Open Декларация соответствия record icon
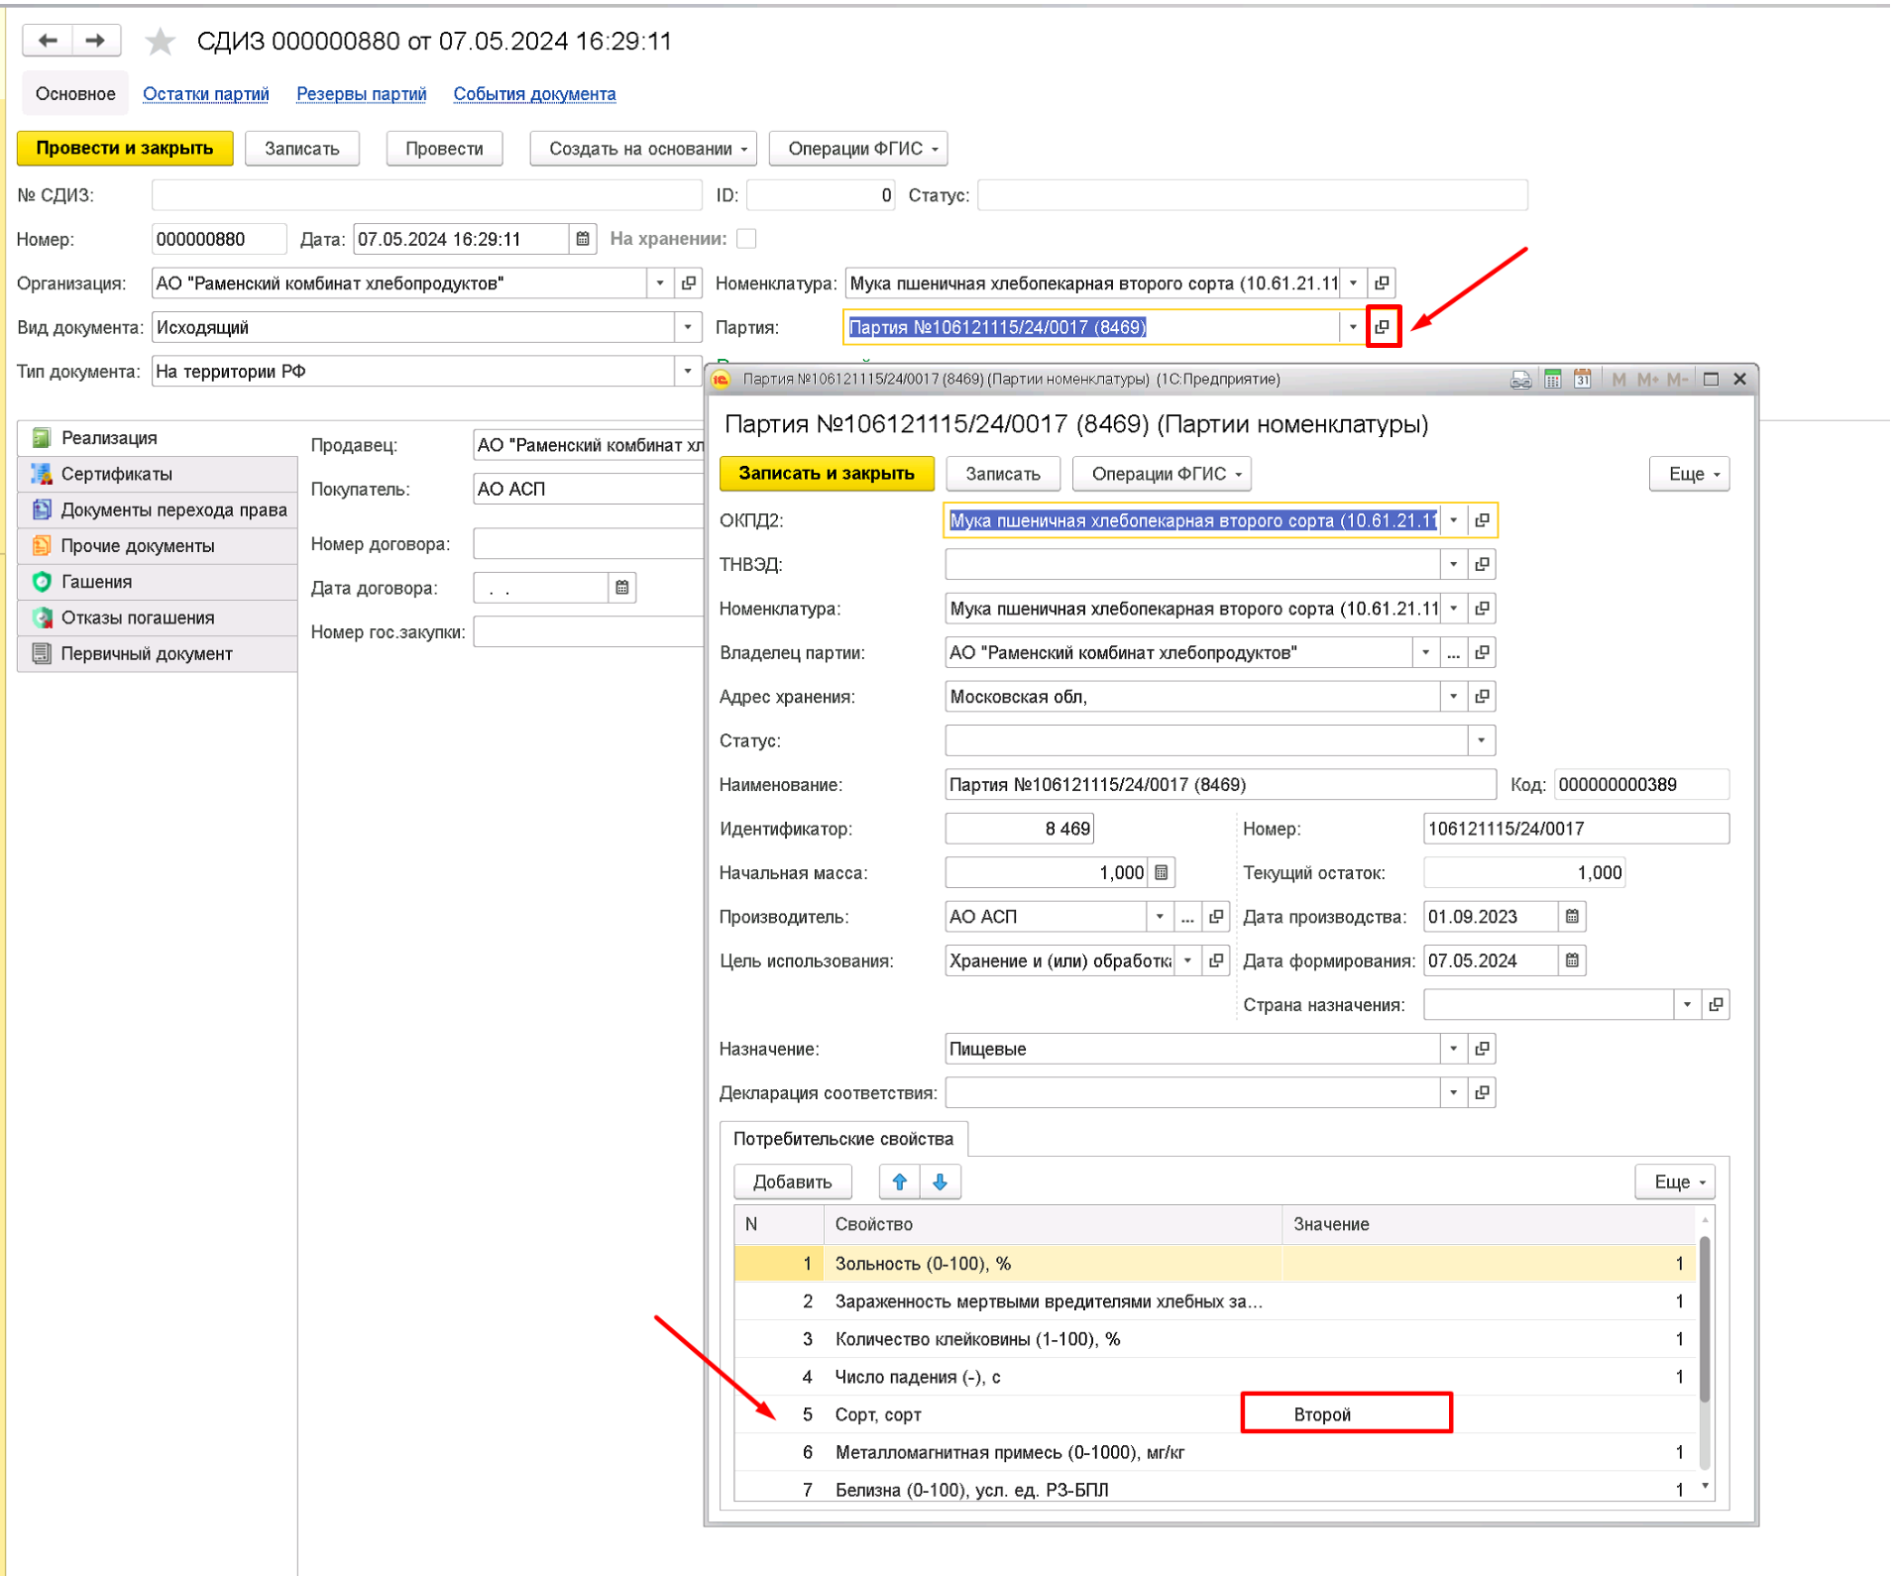Screen dimensions: 1894x1576 pos(1482,1093)
